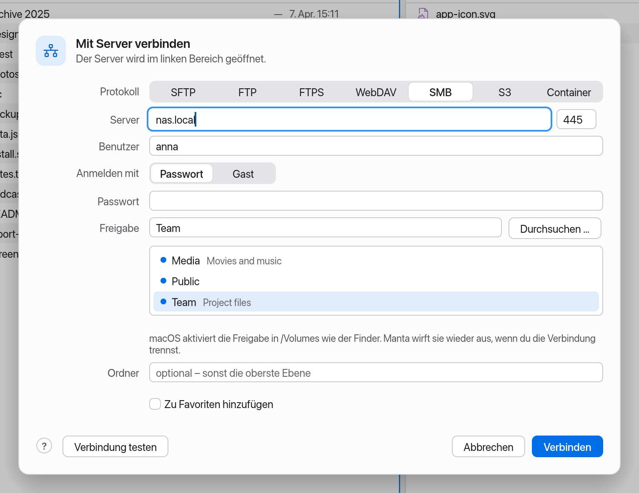Select the SFTP protocol tab

(183, 92)
